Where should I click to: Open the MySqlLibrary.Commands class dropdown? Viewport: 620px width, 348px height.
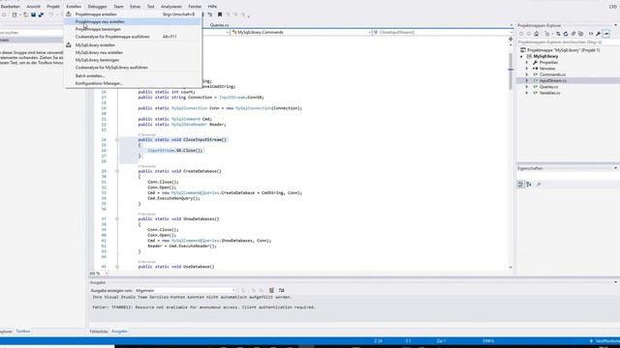pos(301,32)
